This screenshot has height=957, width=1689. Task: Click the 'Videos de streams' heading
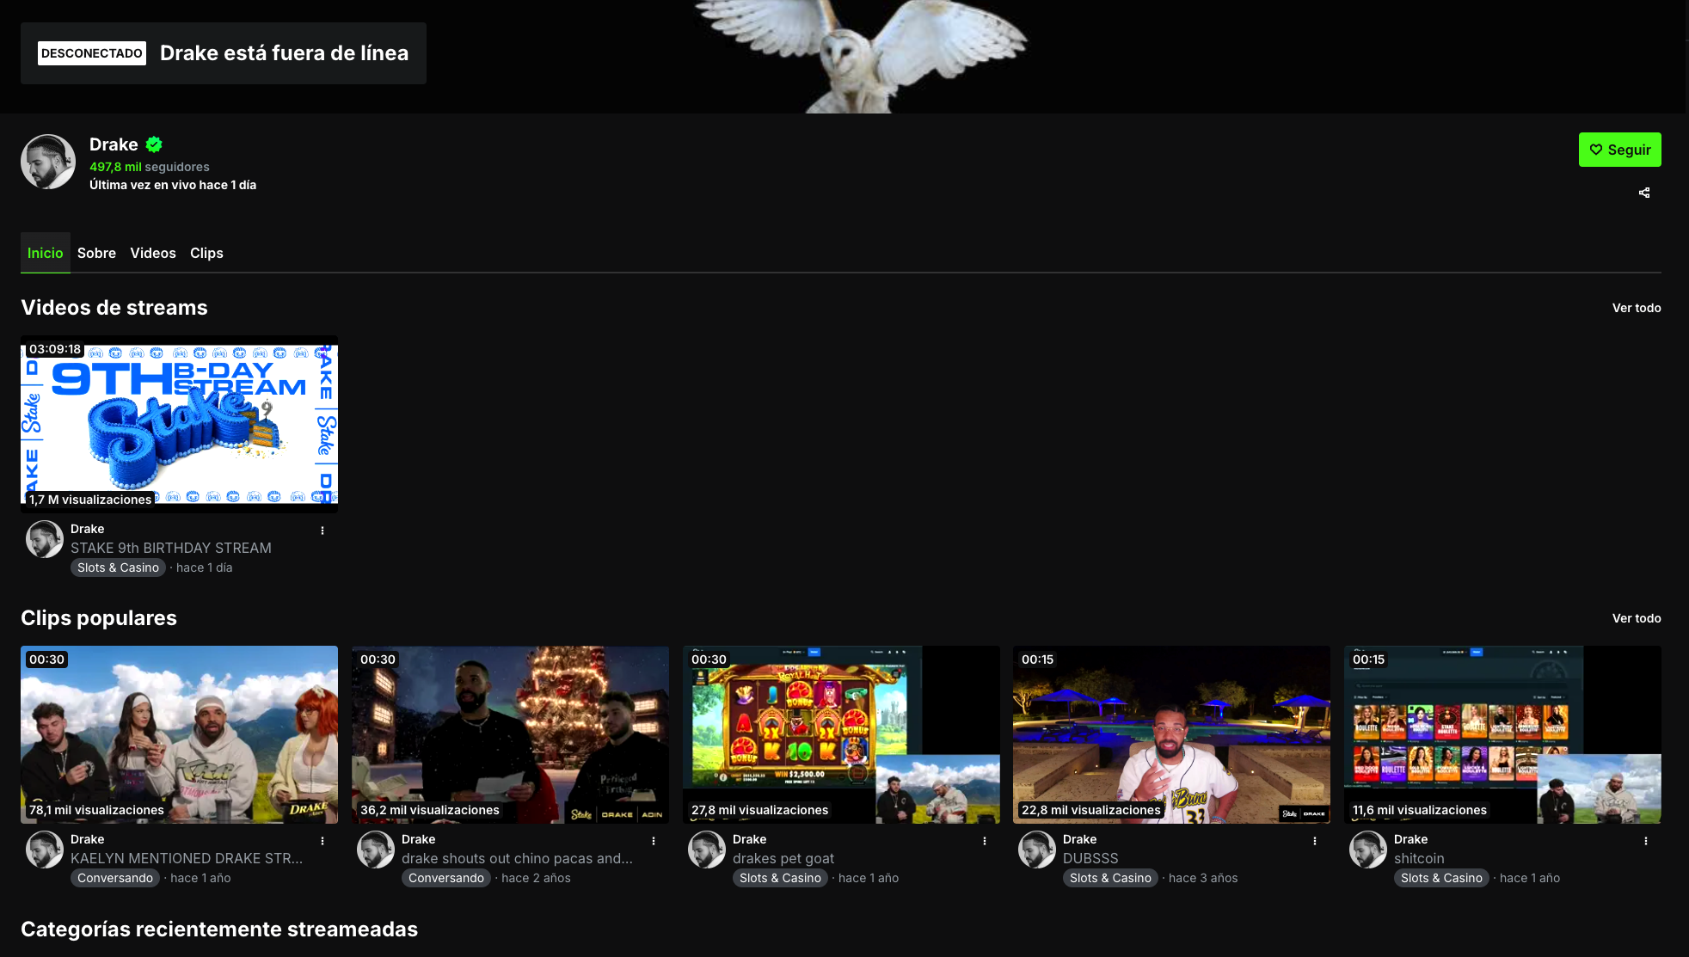[114, 308]
